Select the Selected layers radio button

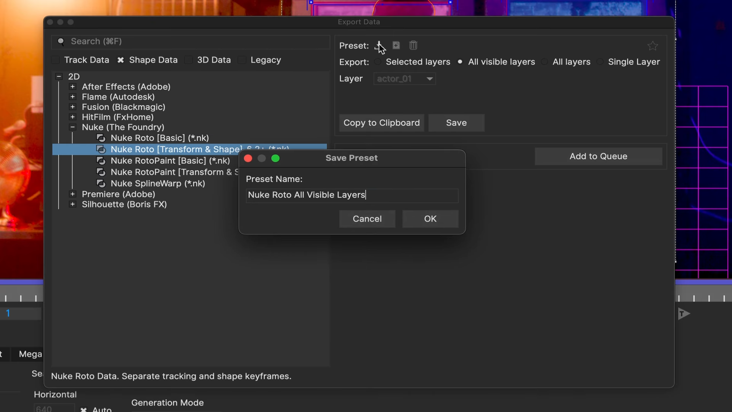click(x=377, y=61)
